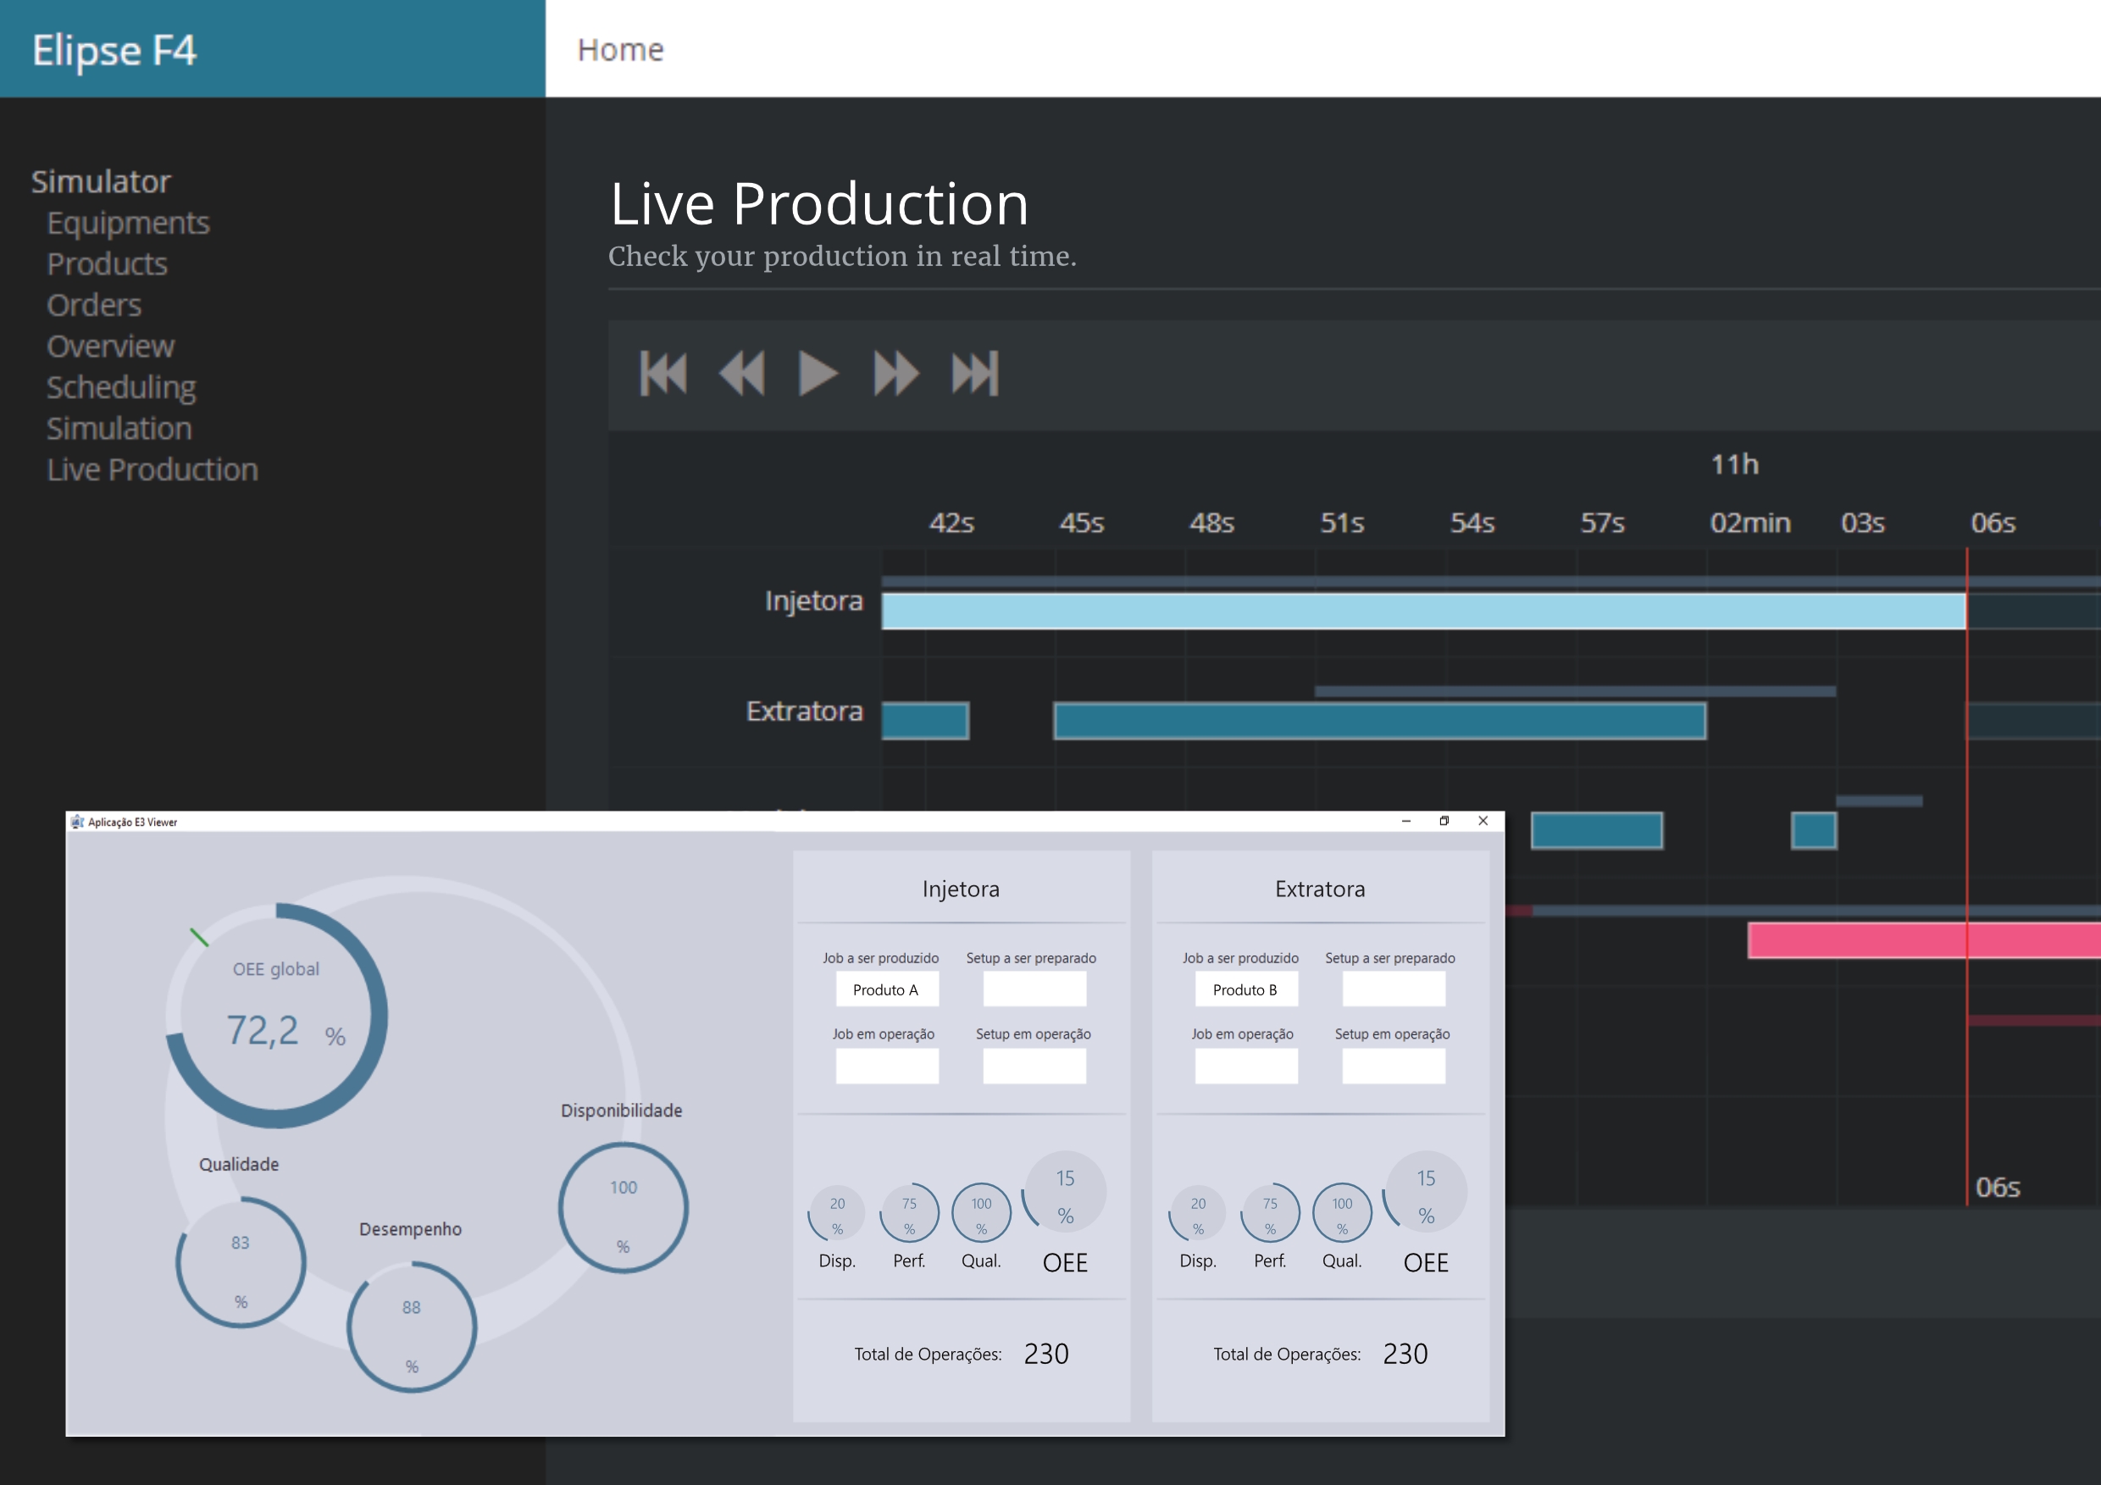Fast-forward the live production timeline
Screen dimensions: 2101x1485
pyautogui.click(x=895, y=374)
